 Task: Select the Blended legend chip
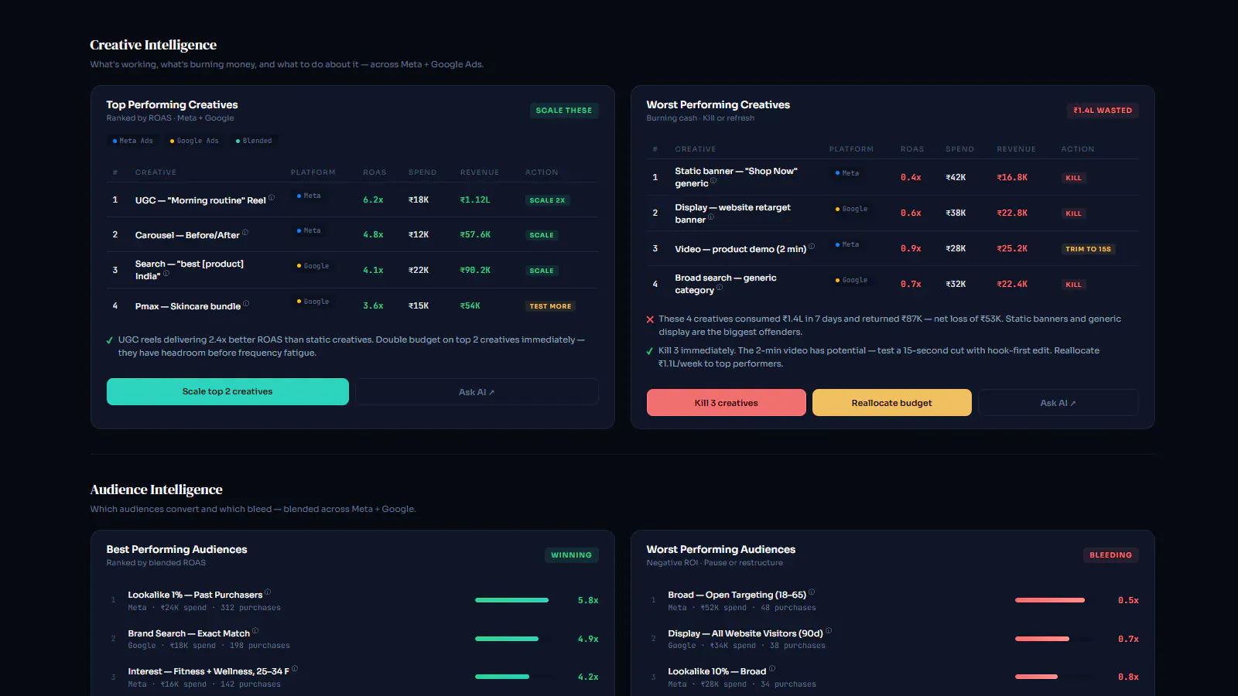(254, 141)
